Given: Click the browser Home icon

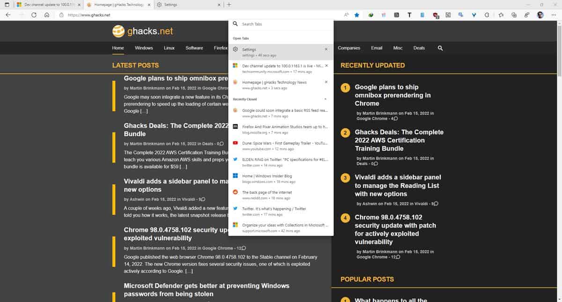Looking at the screenshot, I should tap(46, 15).
